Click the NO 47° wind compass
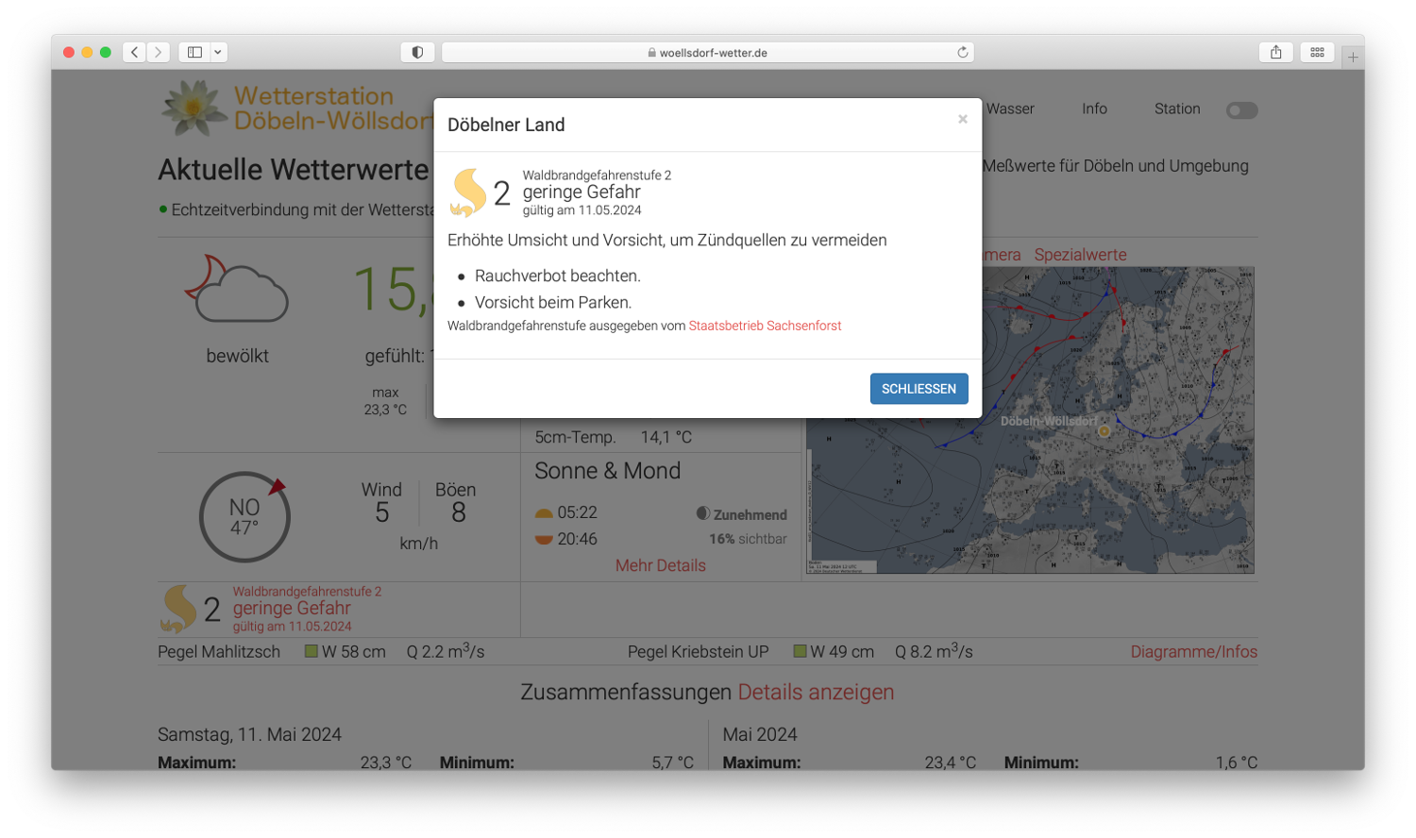The image size is (1416, 838). click(x=244, y=517)
